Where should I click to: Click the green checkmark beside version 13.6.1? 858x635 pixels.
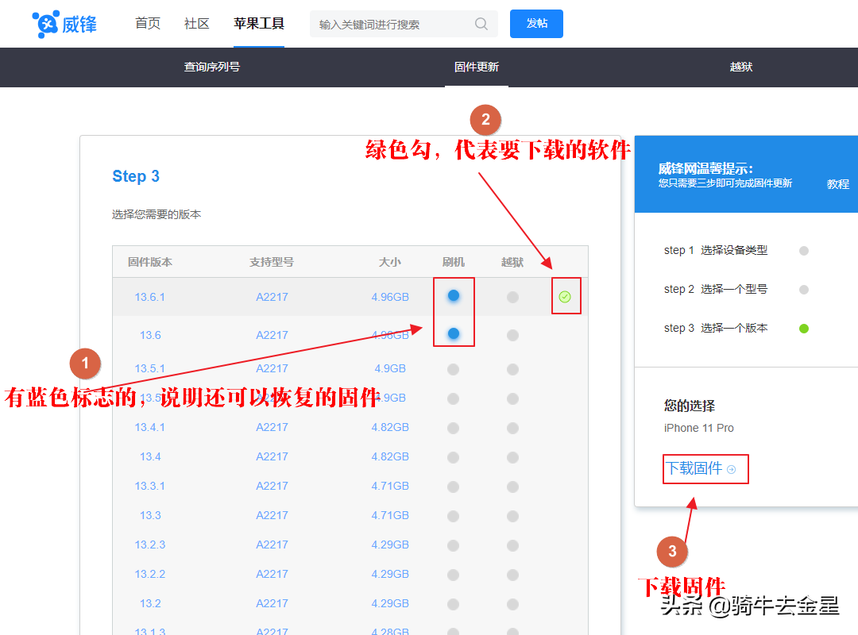coord(565,296)
